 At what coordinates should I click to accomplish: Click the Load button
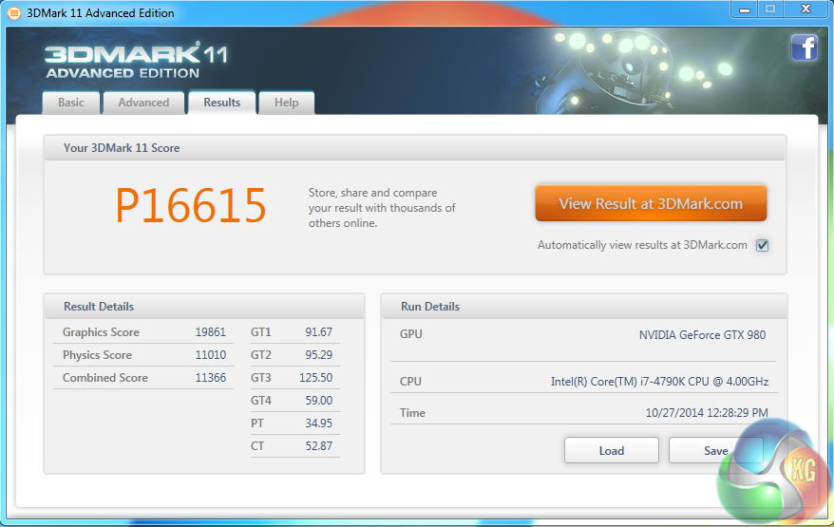click(x=611, y=450)
